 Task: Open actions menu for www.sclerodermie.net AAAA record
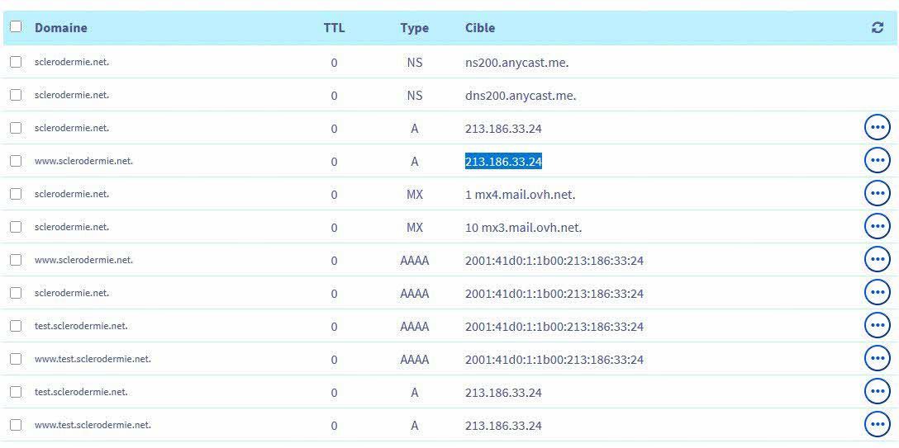coord(877,260)
